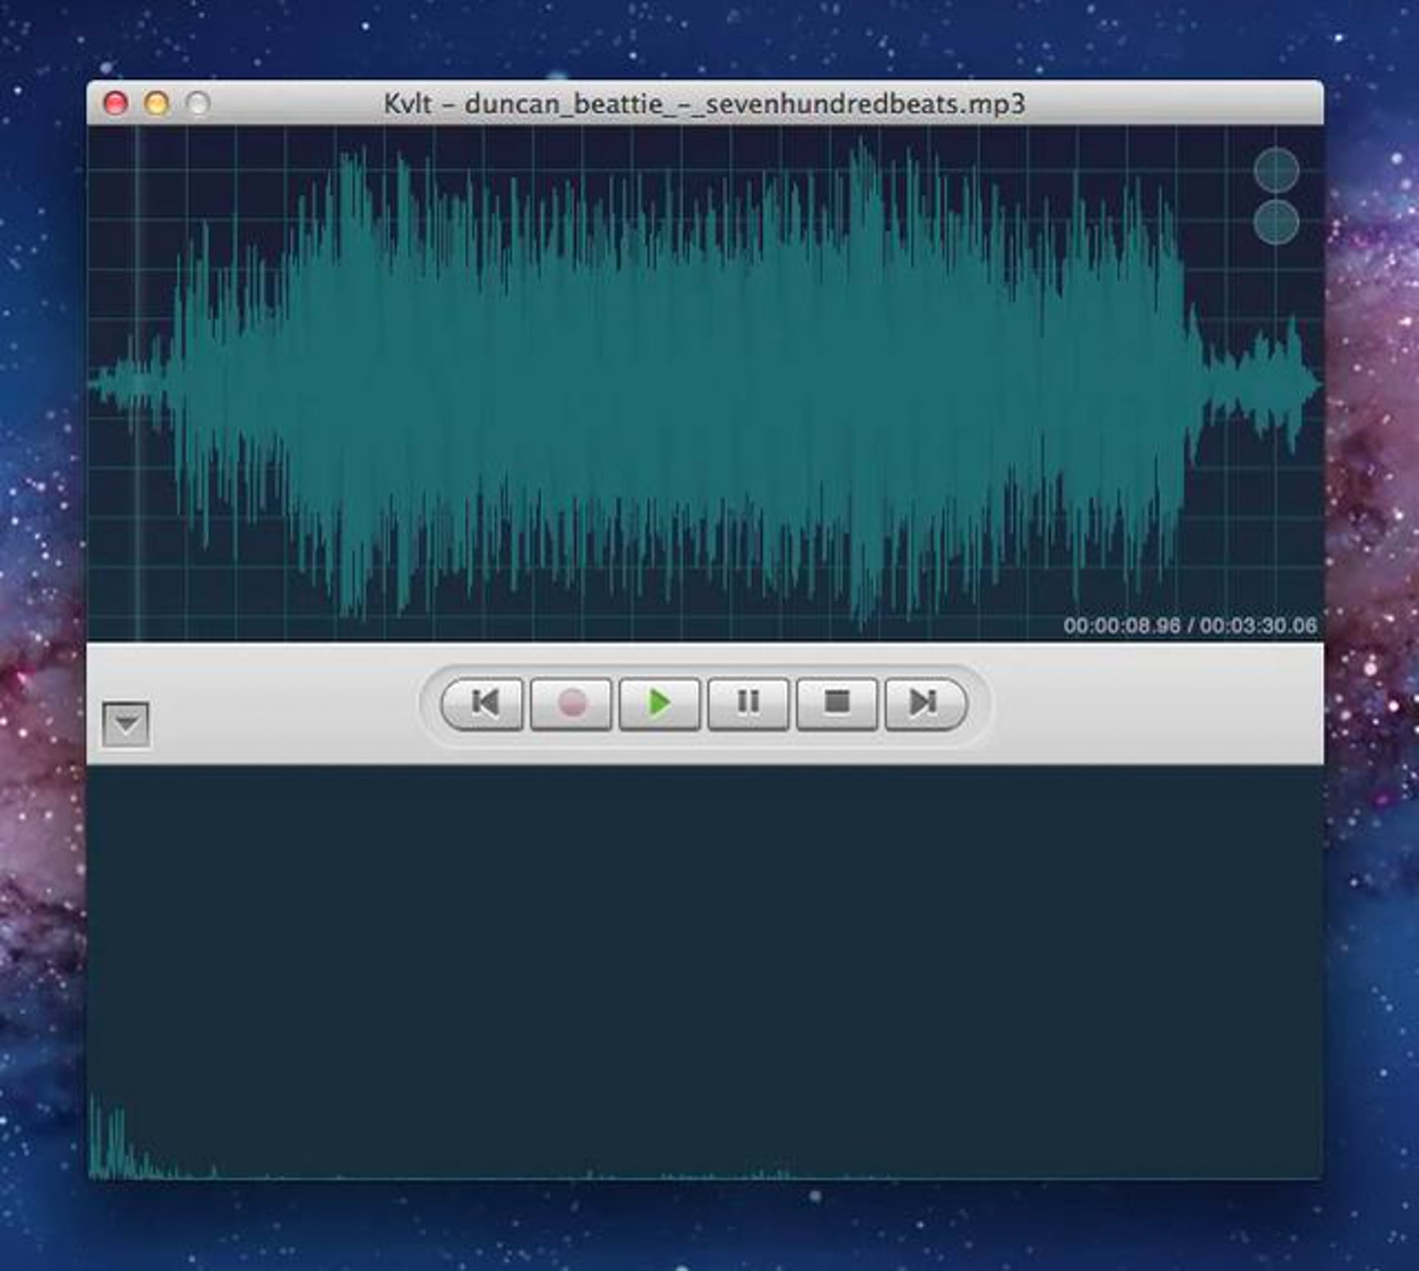Pause the audio playback
The image size is (1419, 1271).
[x=747, y=703]
